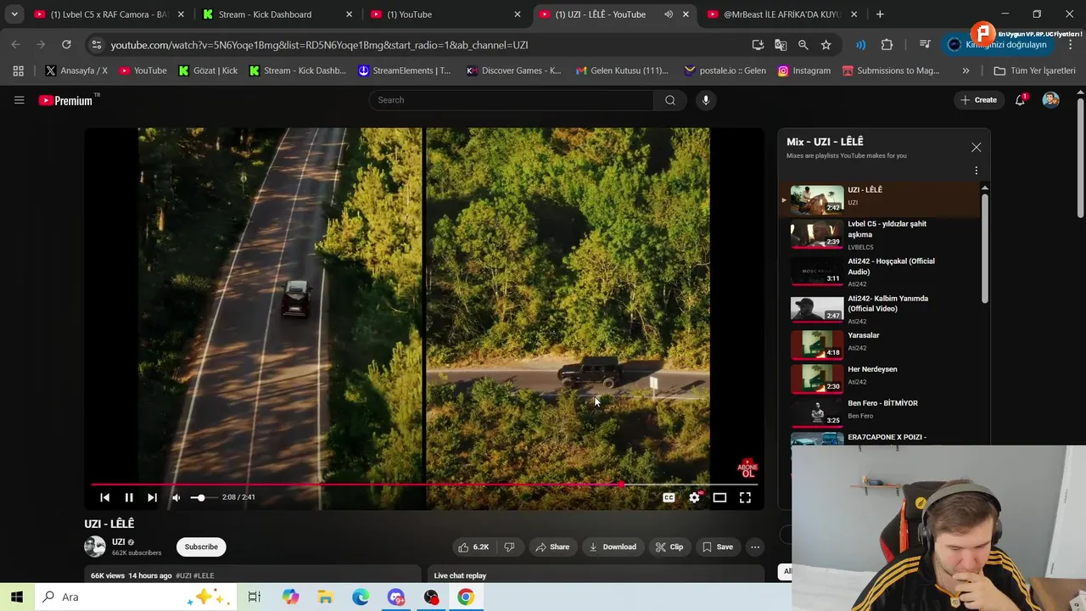This screenshot has width=1086, height=611.
Task: Dislike the video
Action: (x=509, y=547)
